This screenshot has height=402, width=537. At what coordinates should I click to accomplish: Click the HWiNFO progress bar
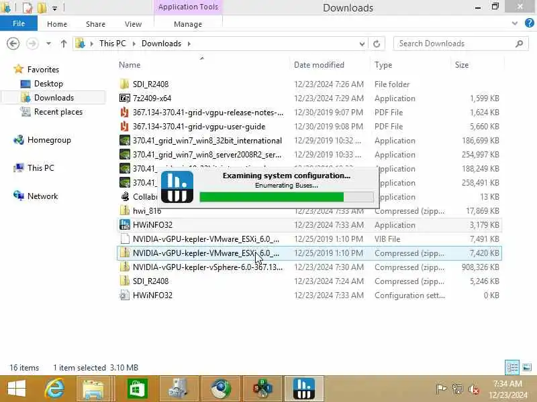tap(287, 197)
